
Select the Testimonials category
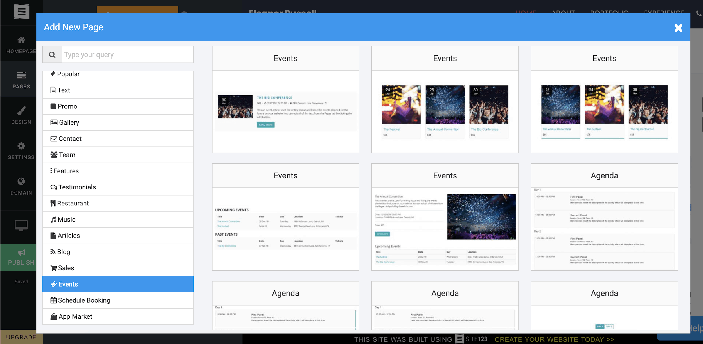[118, 187]
